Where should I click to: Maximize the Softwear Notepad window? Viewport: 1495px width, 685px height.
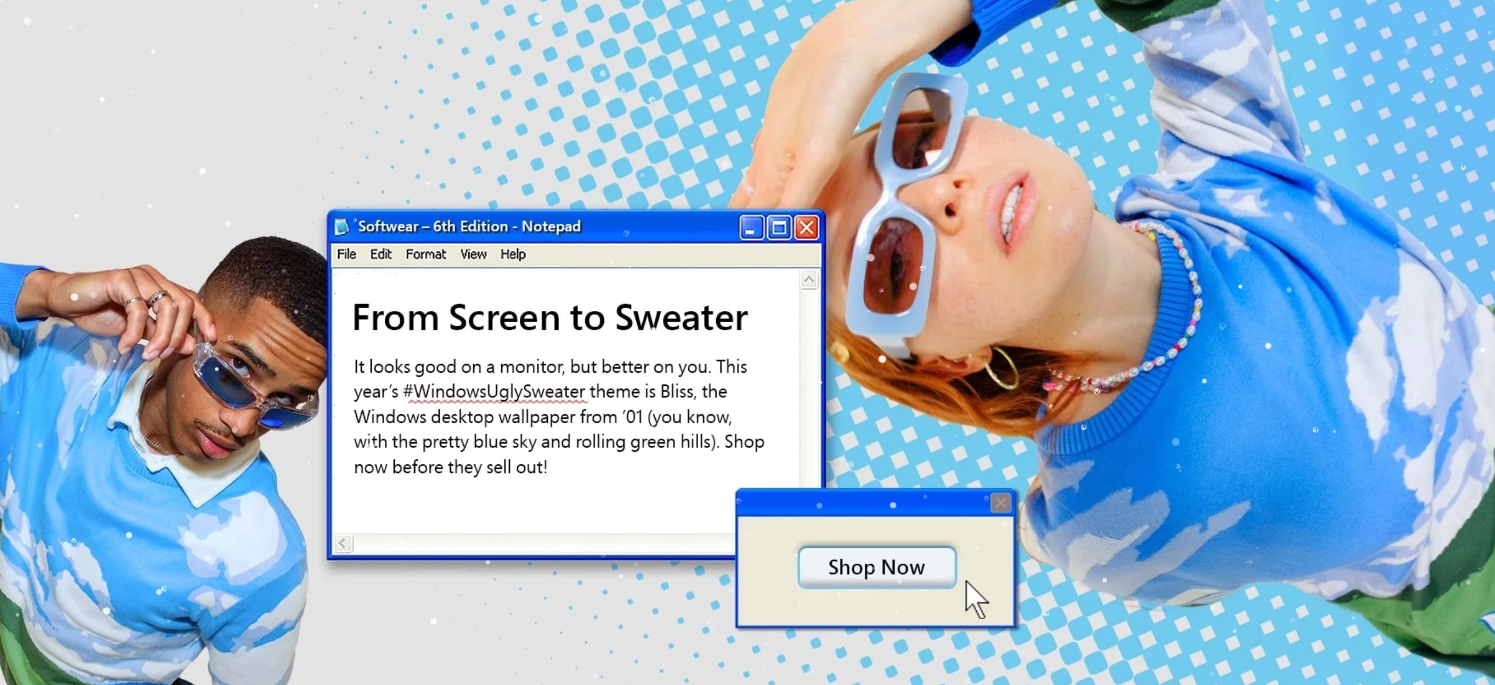(x=779, y=228)
